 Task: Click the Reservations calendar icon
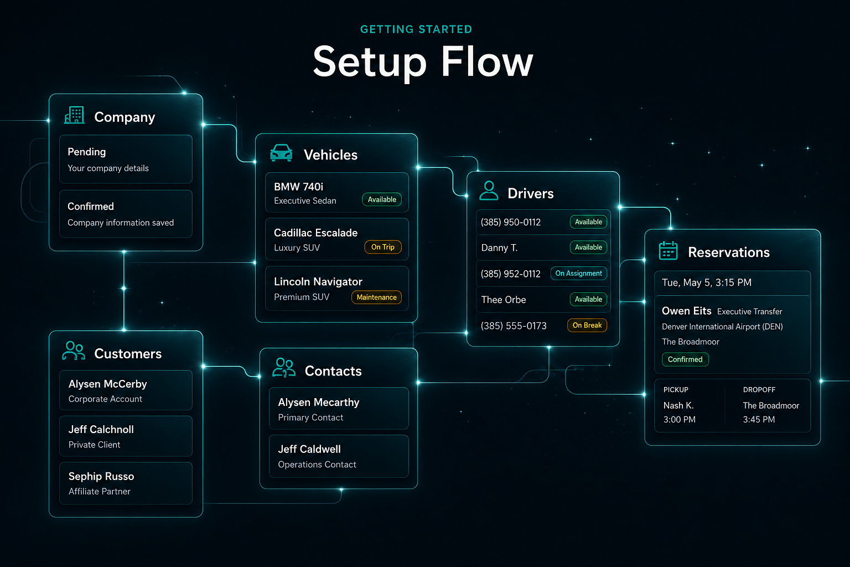(668, 250)
